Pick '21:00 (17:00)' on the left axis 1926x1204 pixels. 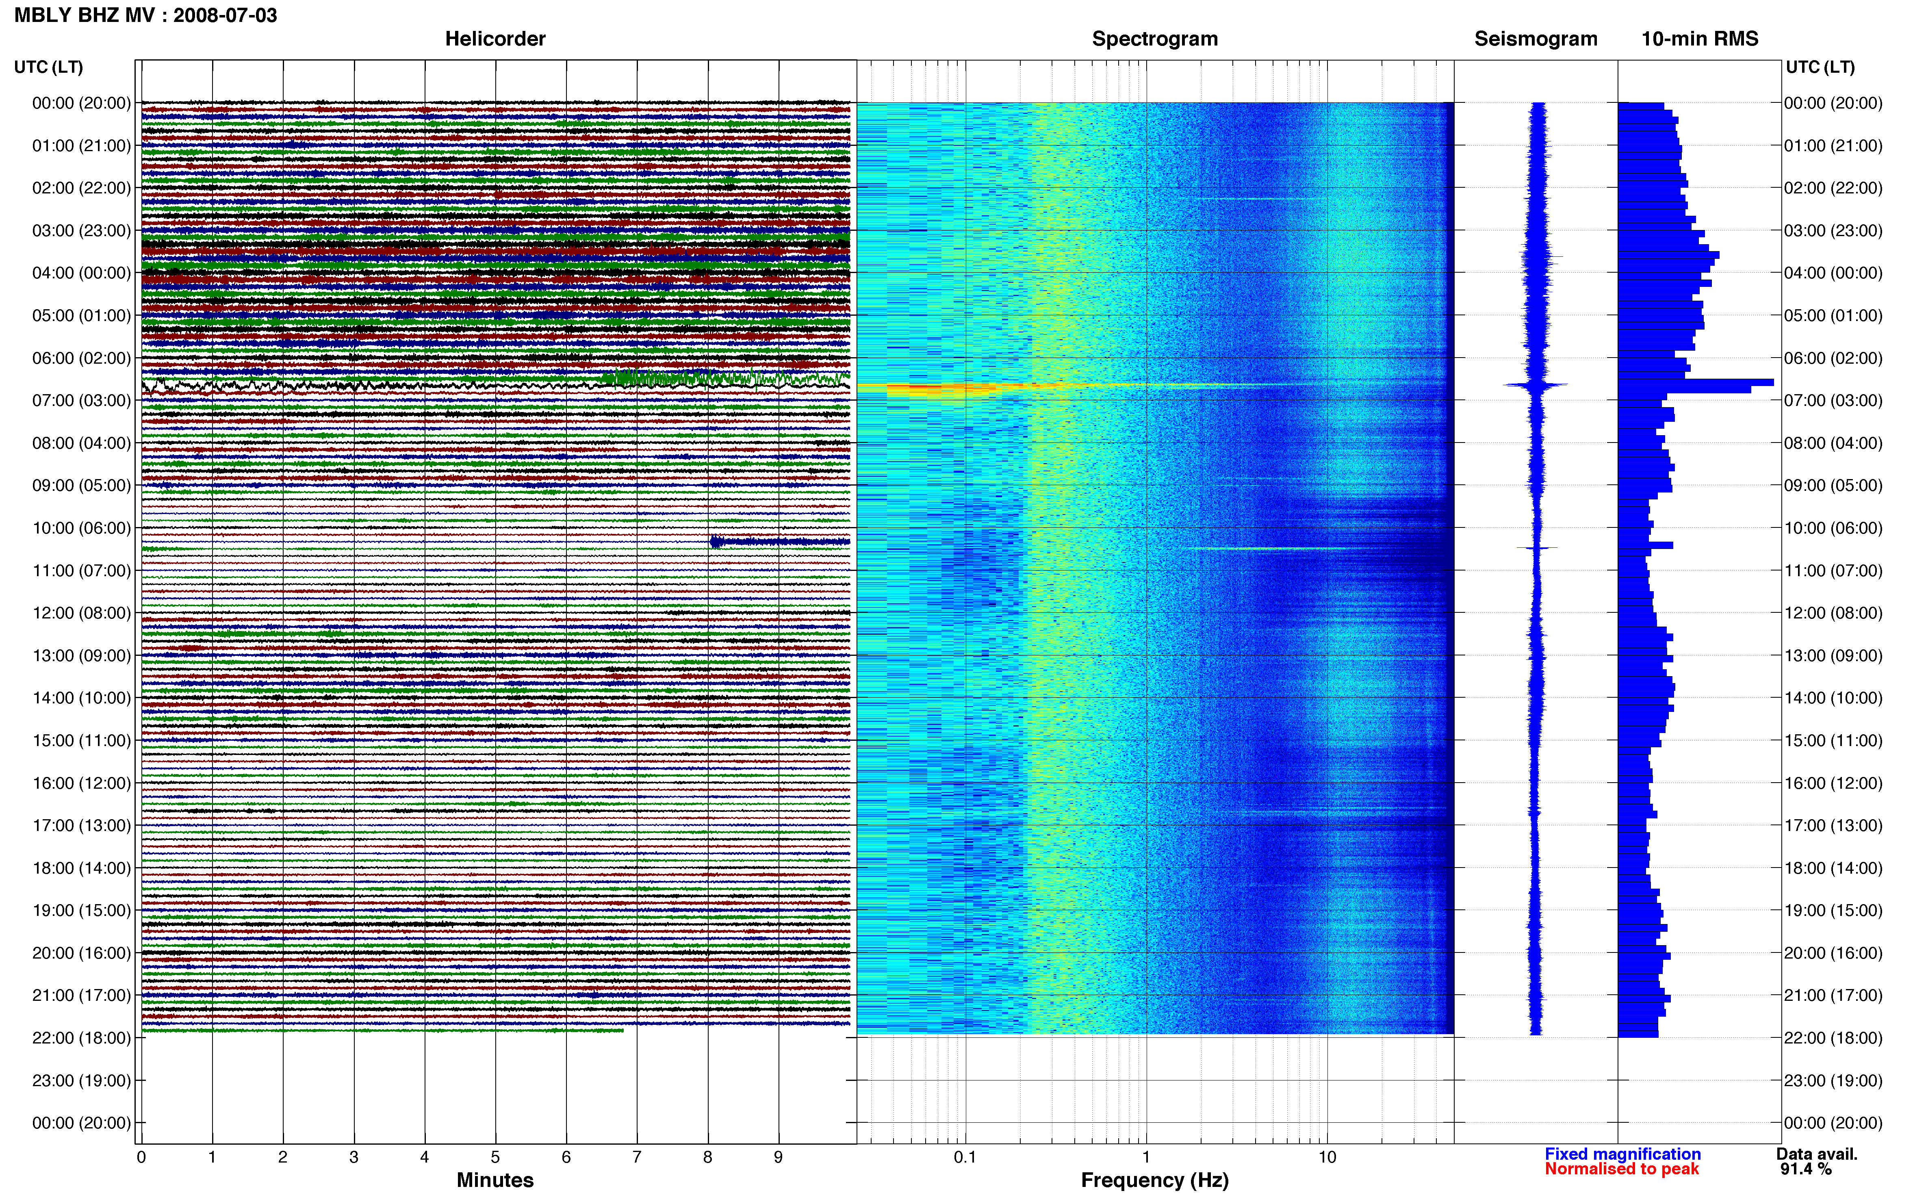coord(81,996)
